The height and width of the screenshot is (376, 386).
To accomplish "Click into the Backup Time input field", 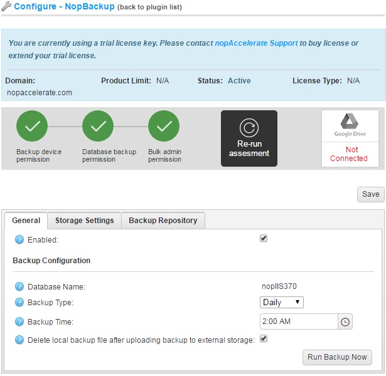I will click(299, 322).
